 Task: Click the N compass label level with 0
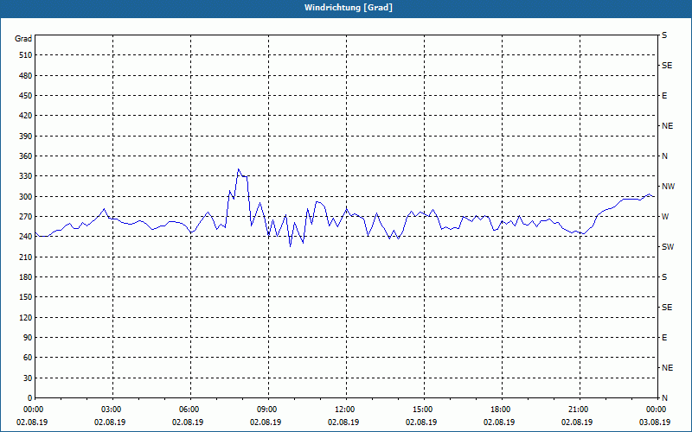pyautogui.click(x=664, y=398)
